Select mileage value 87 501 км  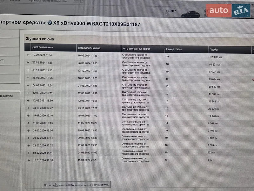[214, 72]
